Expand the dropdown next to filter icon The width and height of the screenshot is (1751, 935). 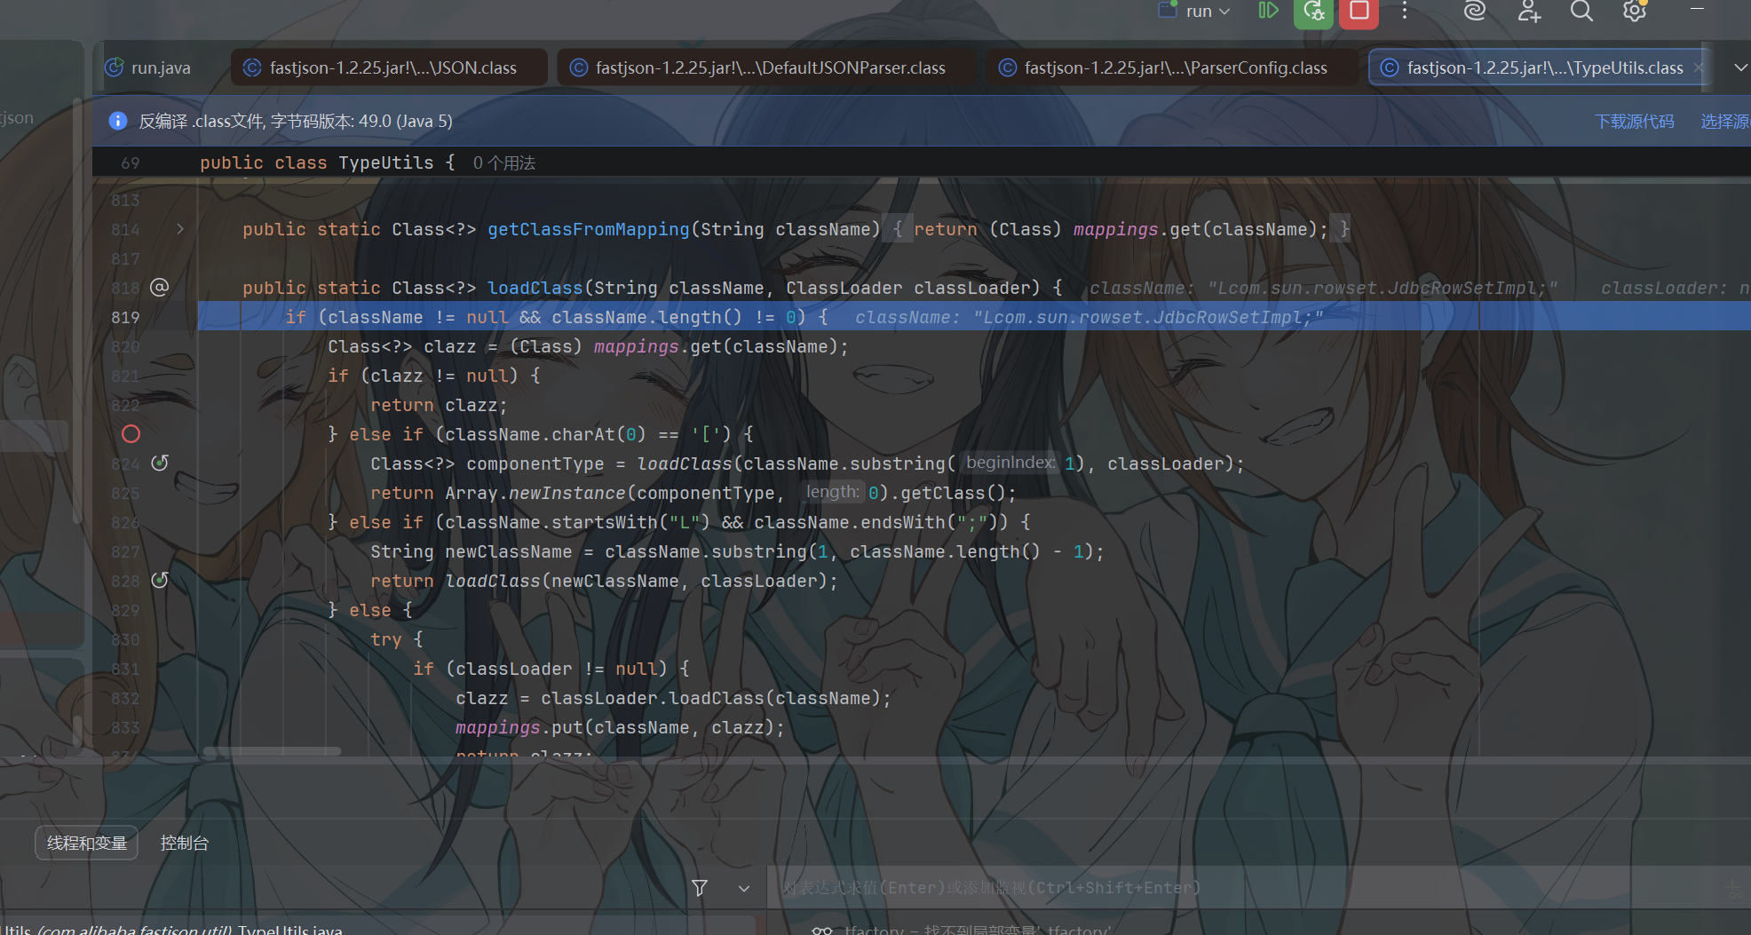[x=744, y=888]
